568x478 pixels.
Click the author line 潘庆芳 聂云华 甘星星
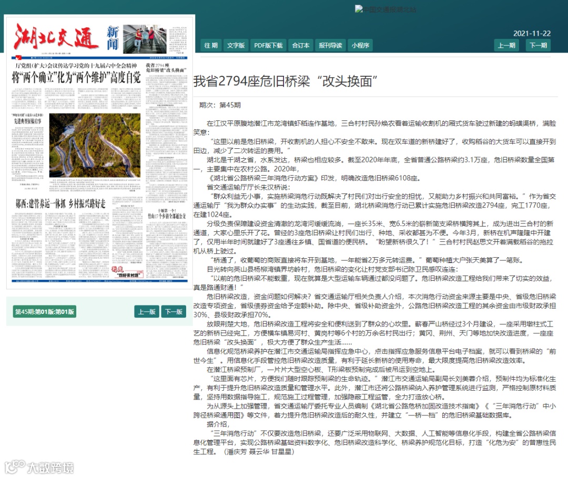click(x=259, y=452)
